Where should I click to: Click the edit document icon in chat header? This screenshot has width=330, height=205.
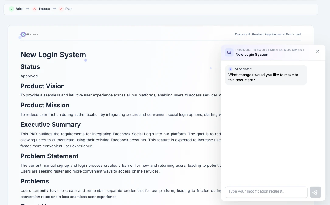(229, 52)
